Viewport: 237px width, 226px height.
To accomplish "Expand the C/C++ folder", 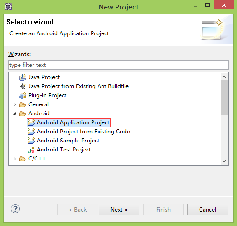I will tap(14, 159).
